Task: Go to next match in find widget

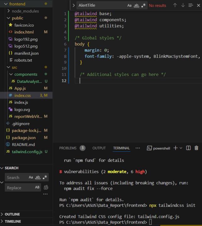Action: click(183, 5)
